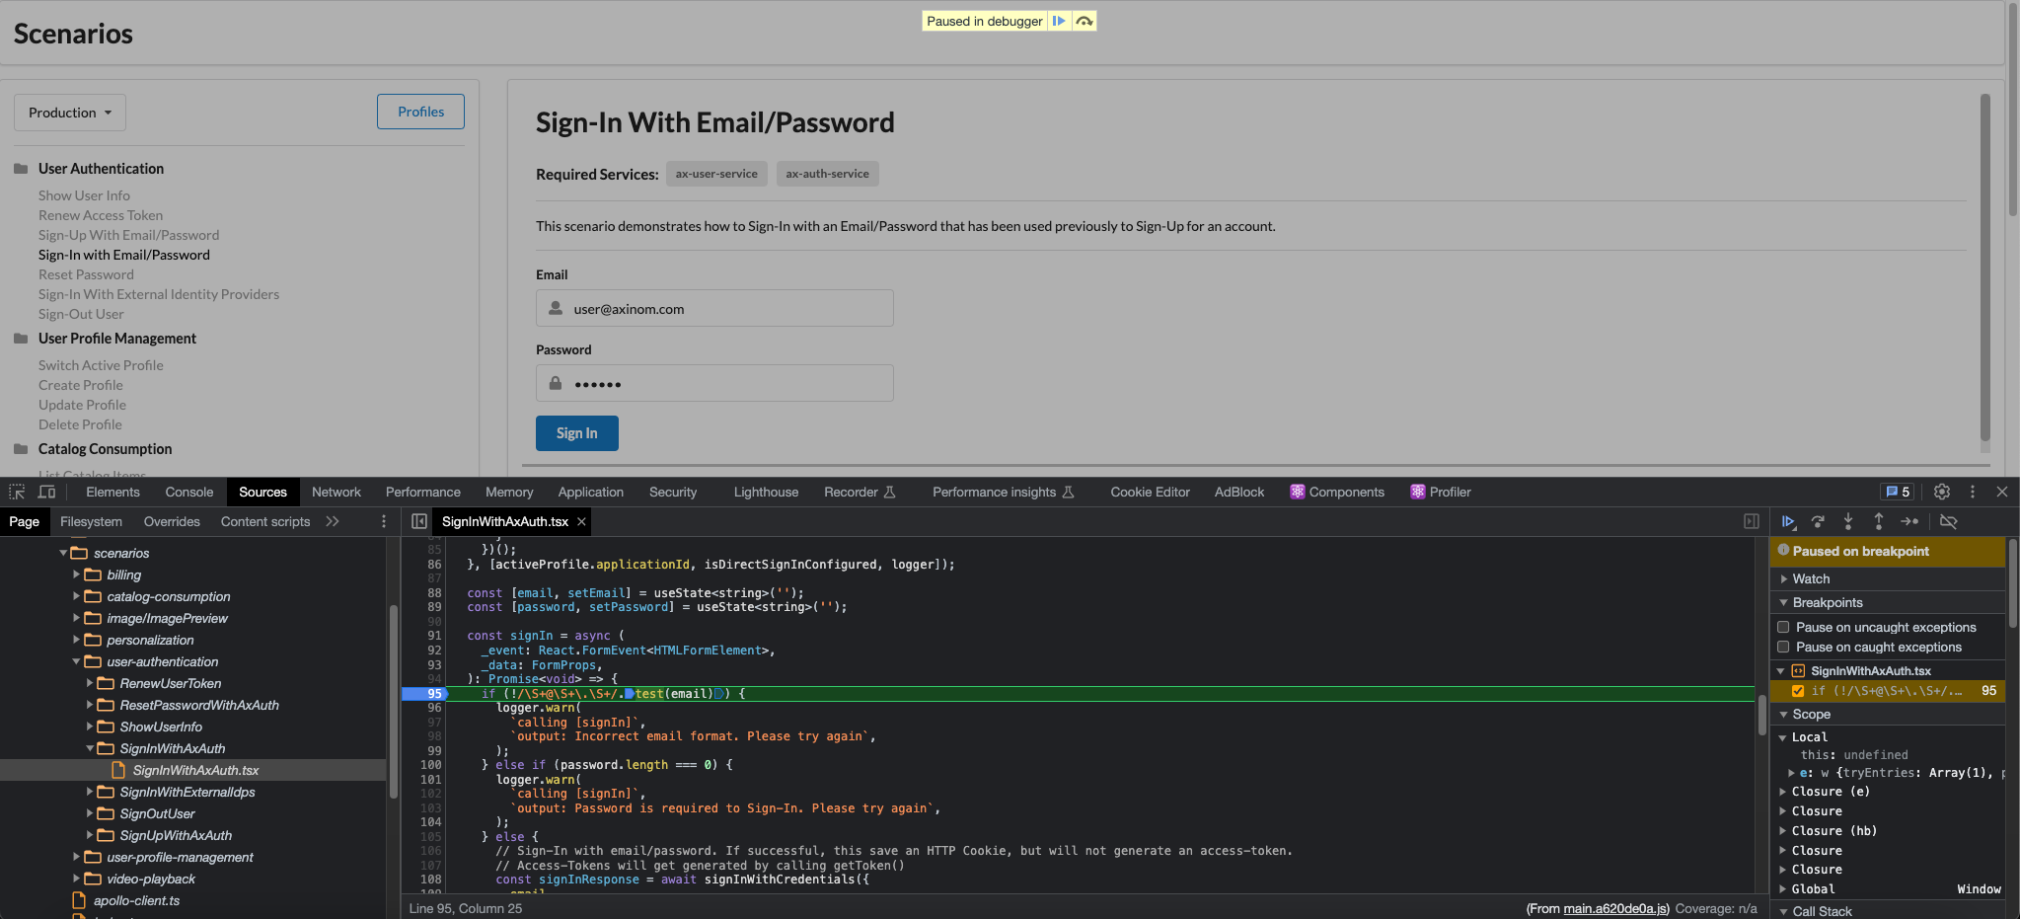2020x919 pixels.
Task: Collapse the user-authentication folder
Action: click(75, 661)
